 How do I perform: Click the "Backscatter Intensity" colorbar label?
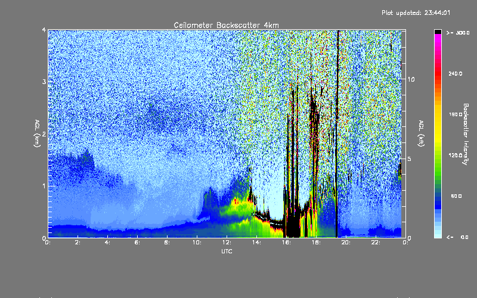[x=466, y=134]
